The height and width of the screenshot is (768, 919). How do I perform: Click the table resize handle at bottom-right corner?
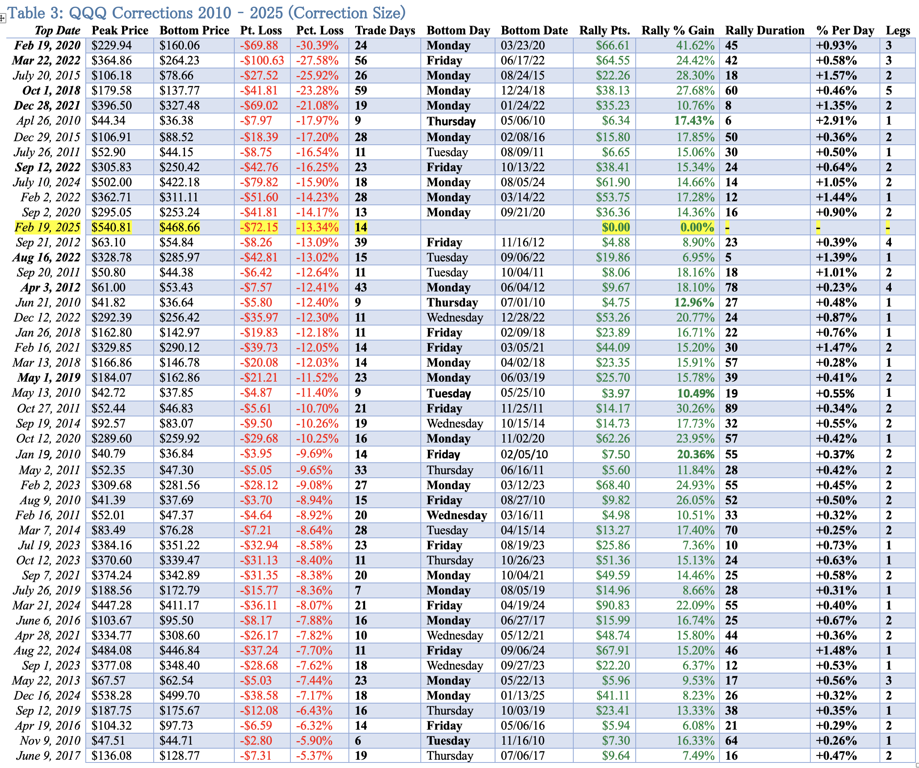point(917,765)
